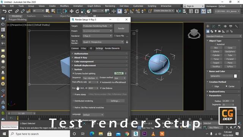Click the Teapot primitive button
The width and height of the screenshot is (243, 137).
point(216,63)
